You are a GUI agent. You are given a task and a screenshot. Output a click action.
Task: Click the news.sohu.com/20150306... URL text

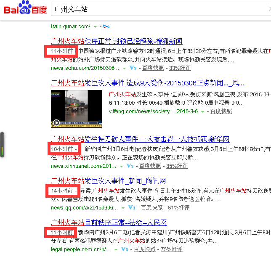click(x=85, y=68)
